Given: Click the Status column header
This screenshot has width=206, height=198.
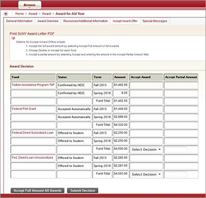Looking at the screenshot, I should pyautogui.click(x=74, y=77).
